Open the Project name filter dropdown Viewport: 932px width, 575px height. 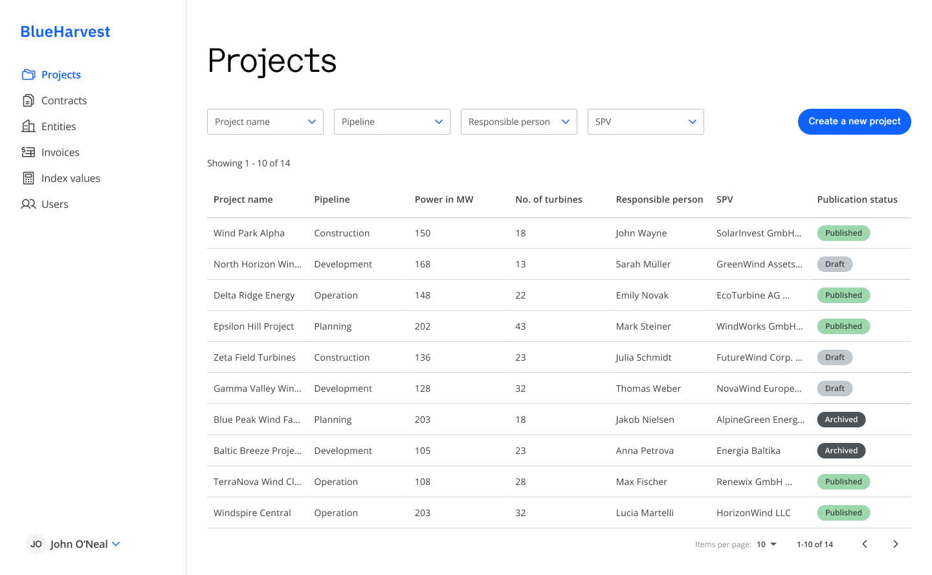[265, 122]
